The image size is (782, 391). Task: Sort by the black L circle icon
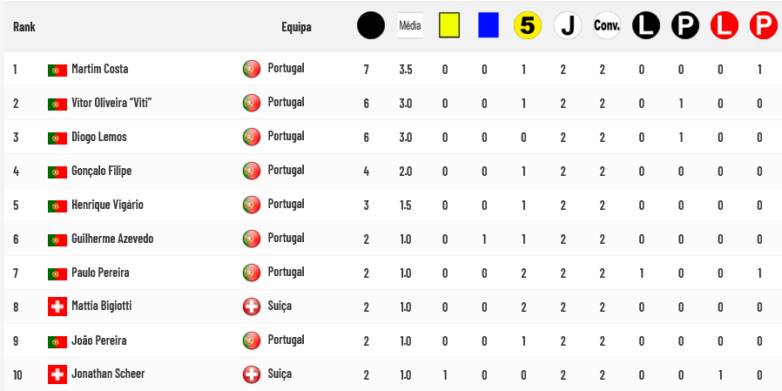click(646, 25)
